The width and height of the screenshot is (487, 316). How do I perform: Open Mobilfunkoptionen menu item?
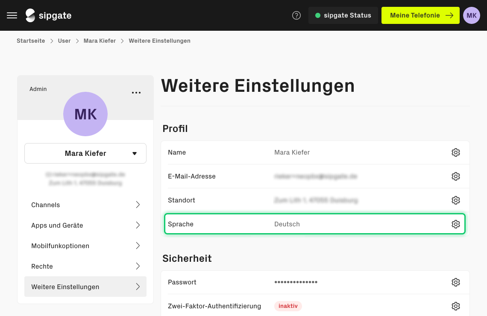[85, 246]
